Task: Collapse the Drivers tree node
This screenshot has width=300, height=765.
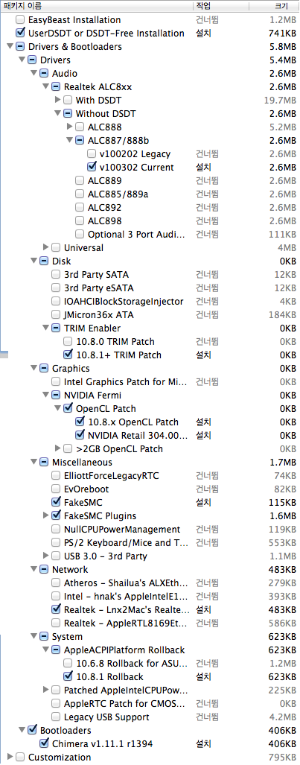Action: point(22,60)
